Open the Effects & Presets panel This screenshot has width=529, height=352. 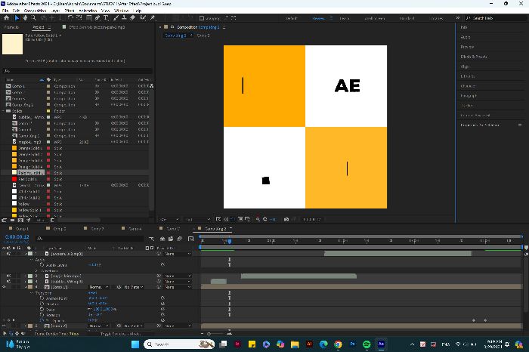[474, 57]
